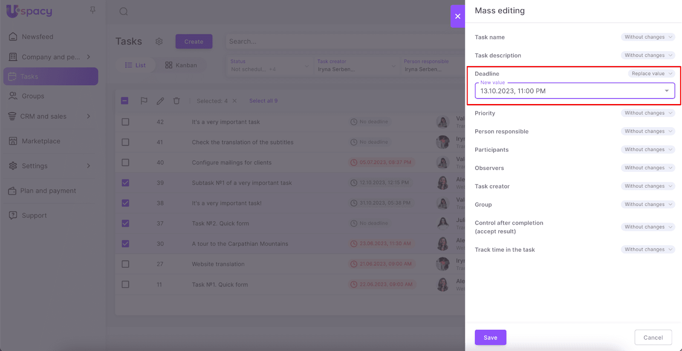Open Person responsible change type dropdown
This screenshot has width=682, height=351.
(647, 131)
